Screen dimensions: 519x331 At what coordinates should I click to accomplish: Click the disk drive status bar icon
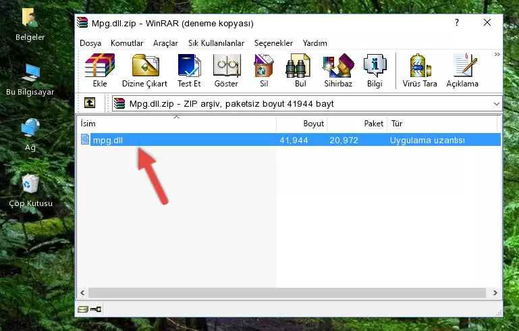click(x=83, y=309)
